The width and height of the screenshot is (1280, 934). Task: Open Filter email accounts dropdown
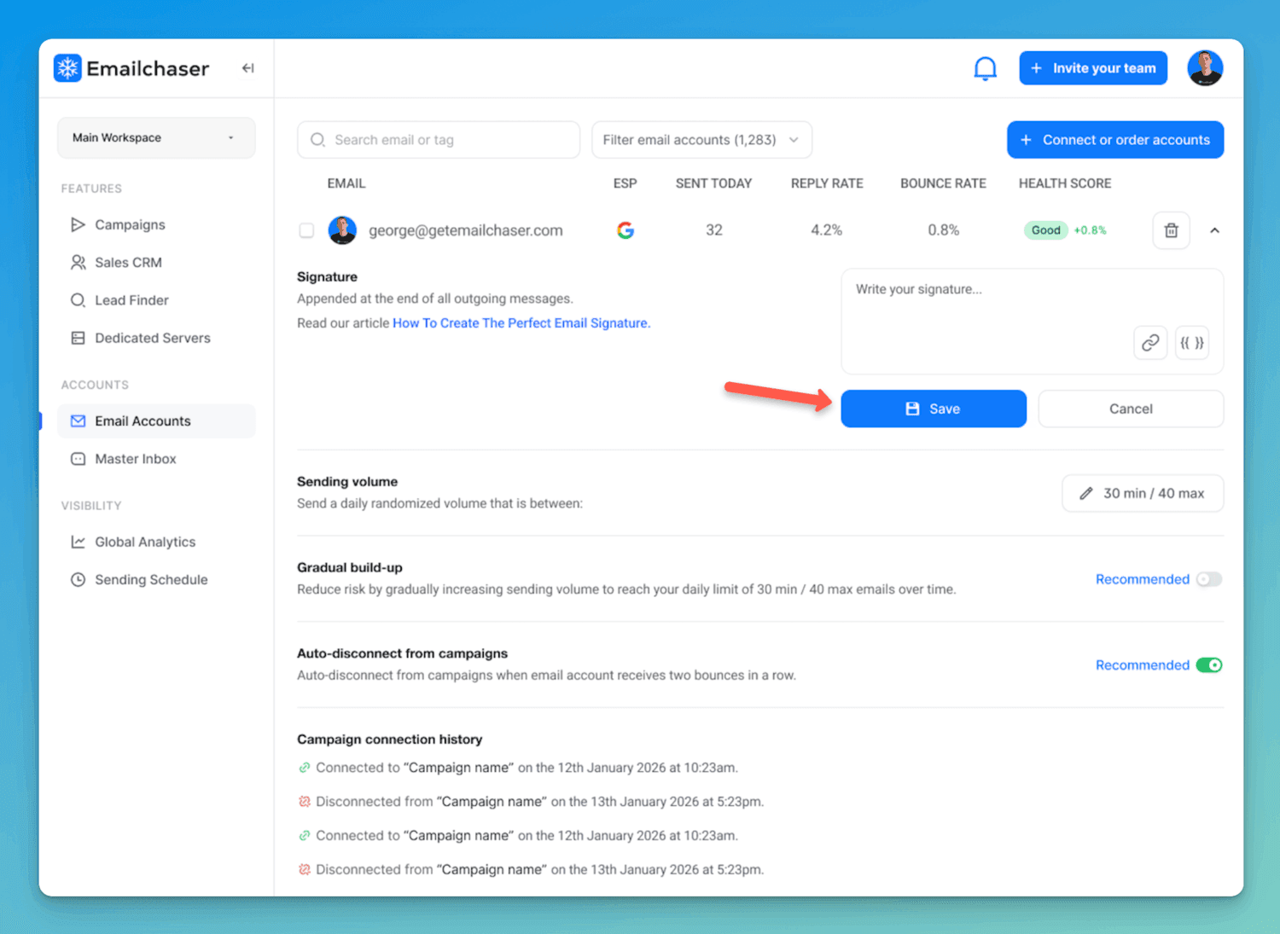pos(701,140)
